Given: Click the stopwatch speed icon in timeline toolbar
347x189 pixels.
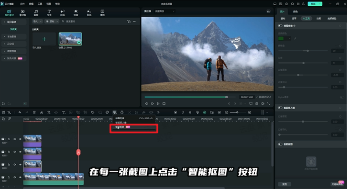Looking at the screenshot, I should 122,112.
